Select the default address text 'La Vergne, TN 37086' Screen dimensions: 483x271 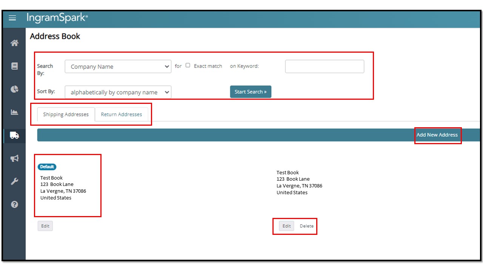point(63,191)
